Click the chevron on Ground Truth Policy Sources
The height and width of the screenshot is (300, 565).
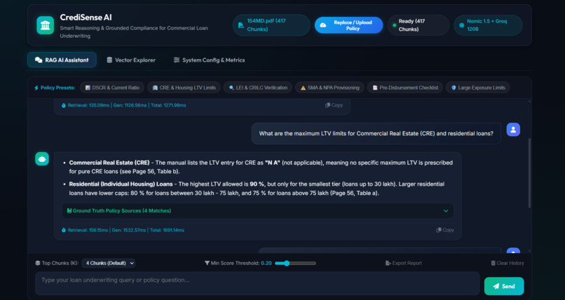pos(446,211)
